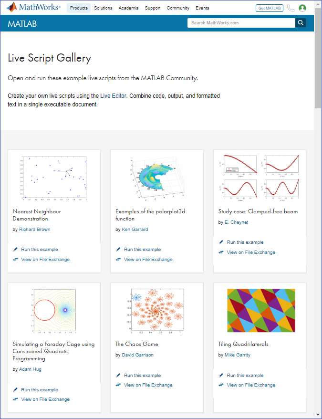Open the Products menu
The image size is (322, 419).
[79, 8]
